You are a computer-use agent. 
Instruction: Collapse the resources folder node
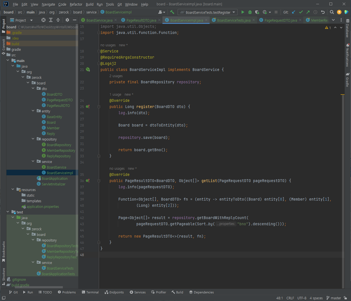pyautogui.click(x=13, y=190)
